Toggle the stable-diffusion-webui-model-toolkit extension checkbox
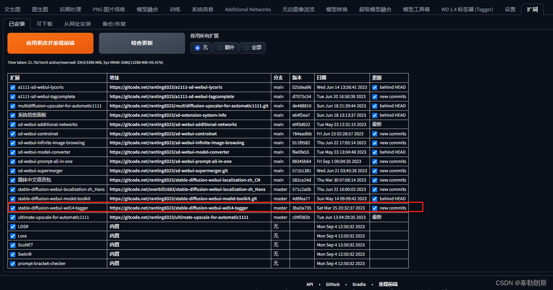This screenshot has width=553, height=290. (13, 199)
